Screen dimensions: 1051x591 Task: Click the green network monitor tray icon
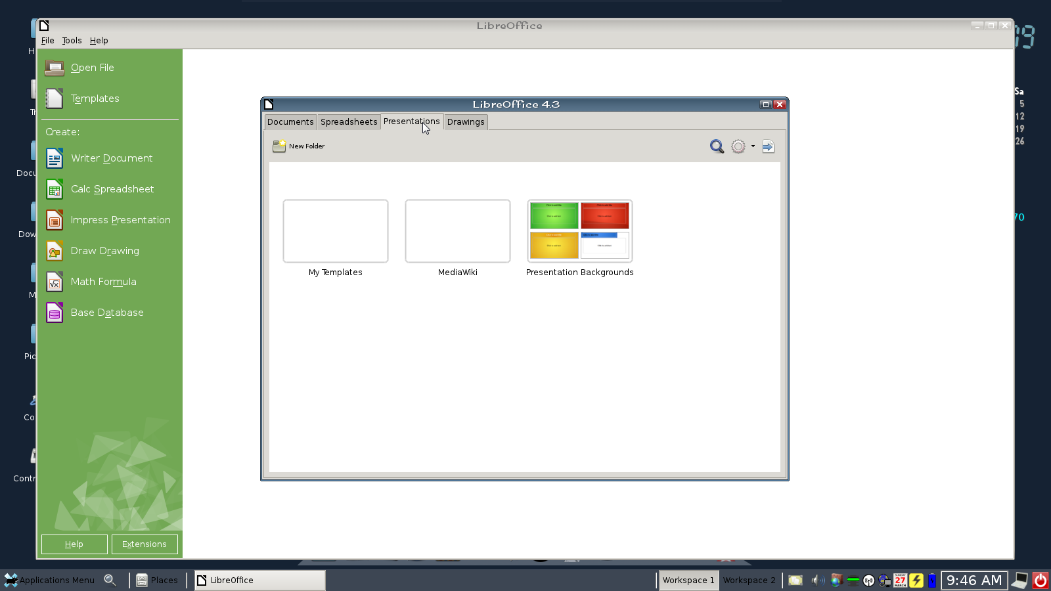pyautogui.click(x=853, y=580)
